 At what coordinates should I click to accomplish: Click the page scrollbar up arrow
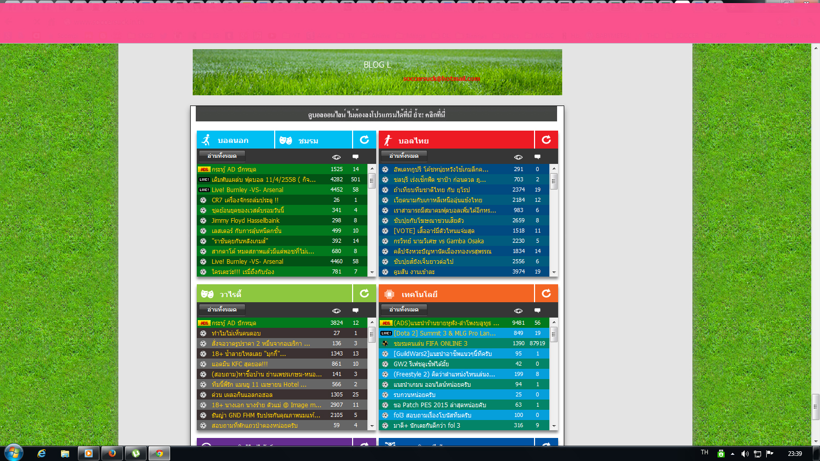tap(815, 48)
